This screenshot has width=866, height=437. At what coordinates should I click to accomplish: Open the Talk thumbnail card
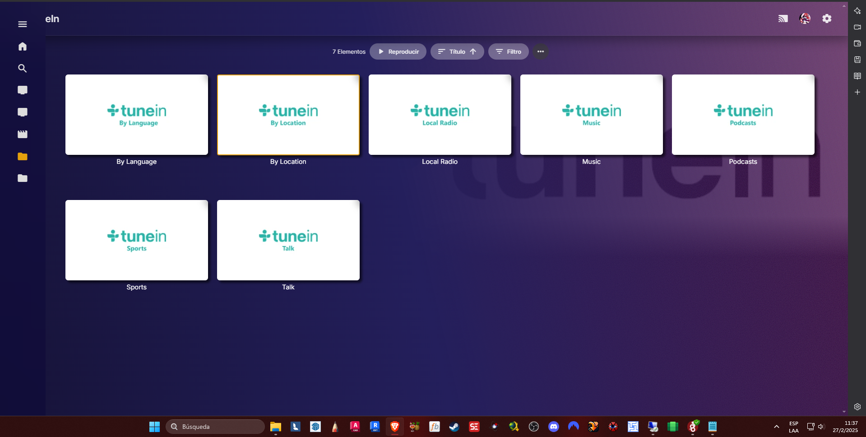point(288,240)
